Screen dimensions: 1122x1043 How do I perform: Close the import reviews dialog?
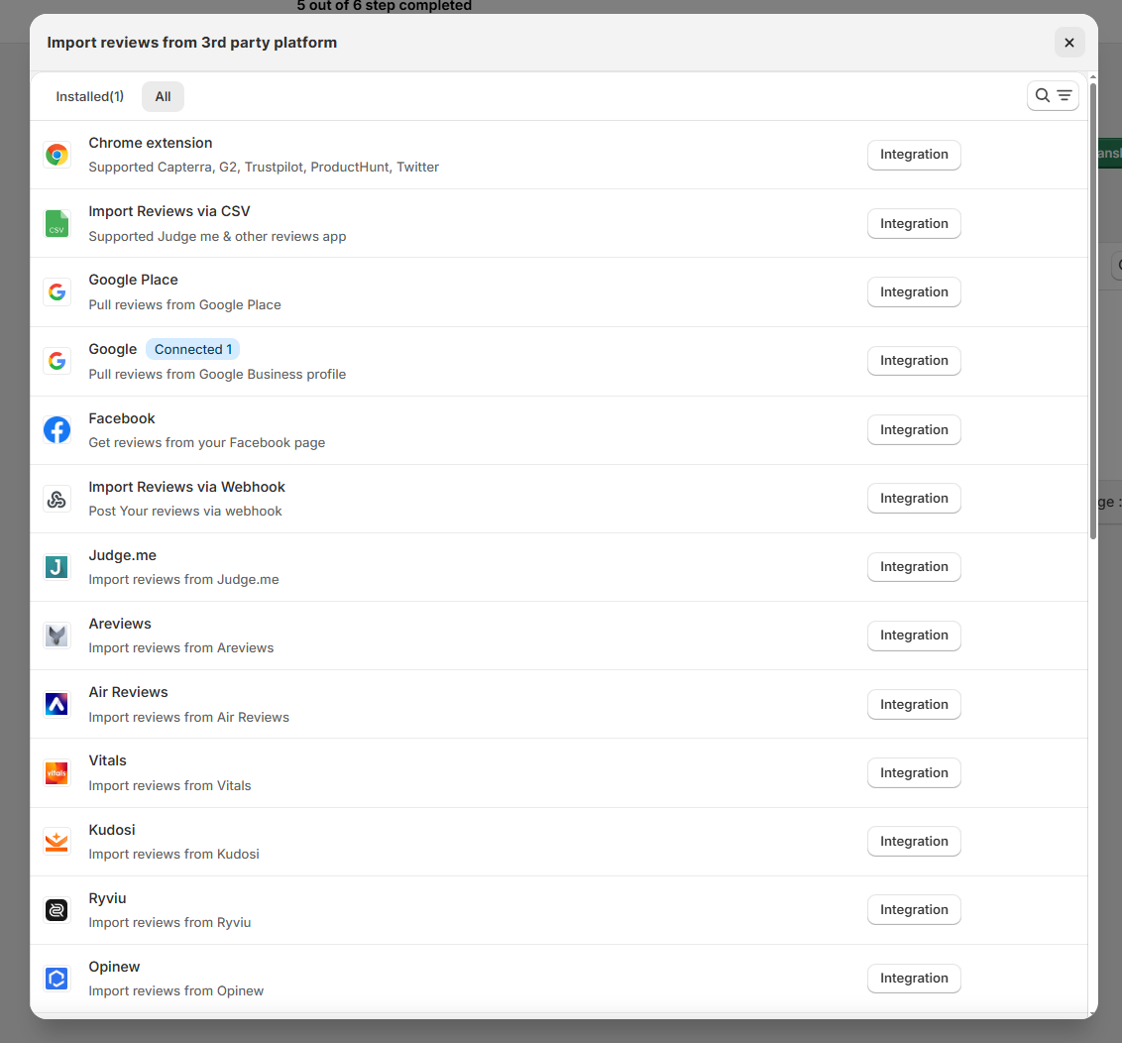click(1068, 43)
